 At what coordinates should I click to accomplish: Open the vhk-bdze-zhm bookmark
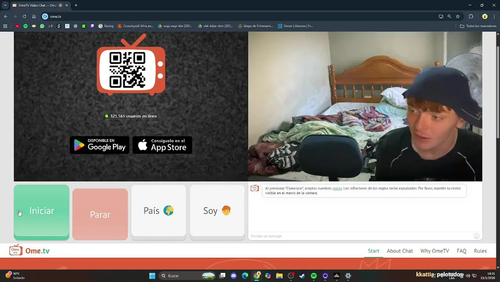point(215,26)
